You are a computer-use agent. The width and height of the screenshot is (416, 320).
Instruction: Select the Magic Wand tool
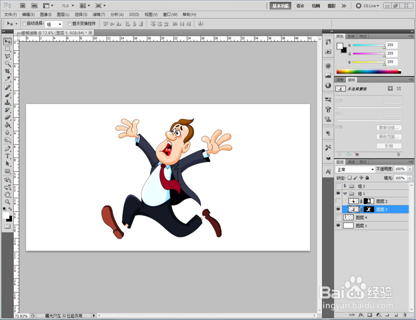(x=7, y=64)
